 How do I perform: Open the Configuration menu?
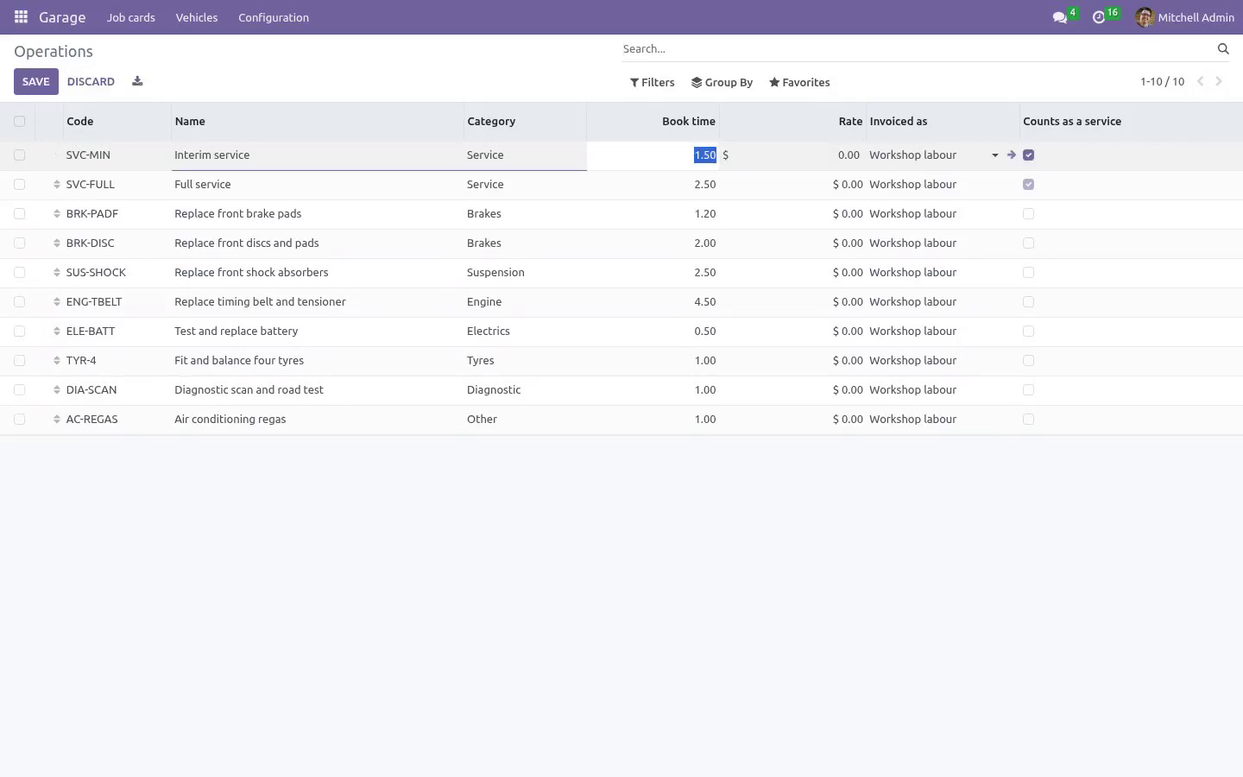pyautogui.click(x=274, y=17)
